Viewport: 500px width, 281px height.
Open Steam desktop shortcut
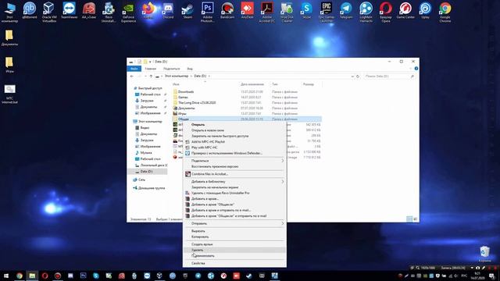[187, 11]
